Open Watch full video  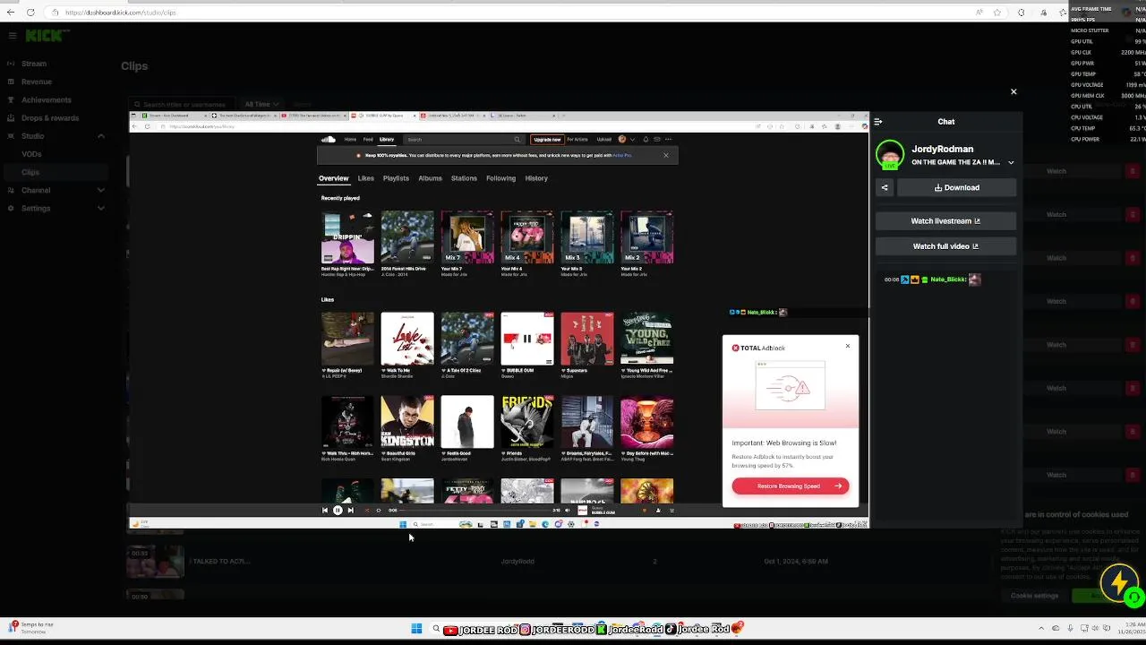coord(946,246)
